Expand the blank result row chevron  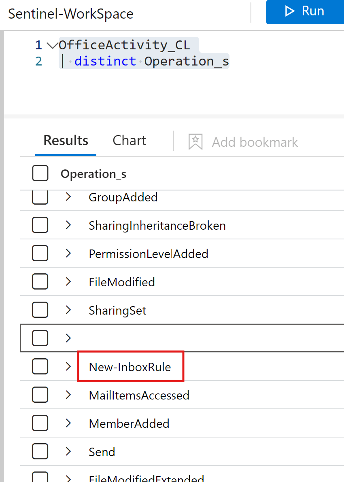(68, 338)
